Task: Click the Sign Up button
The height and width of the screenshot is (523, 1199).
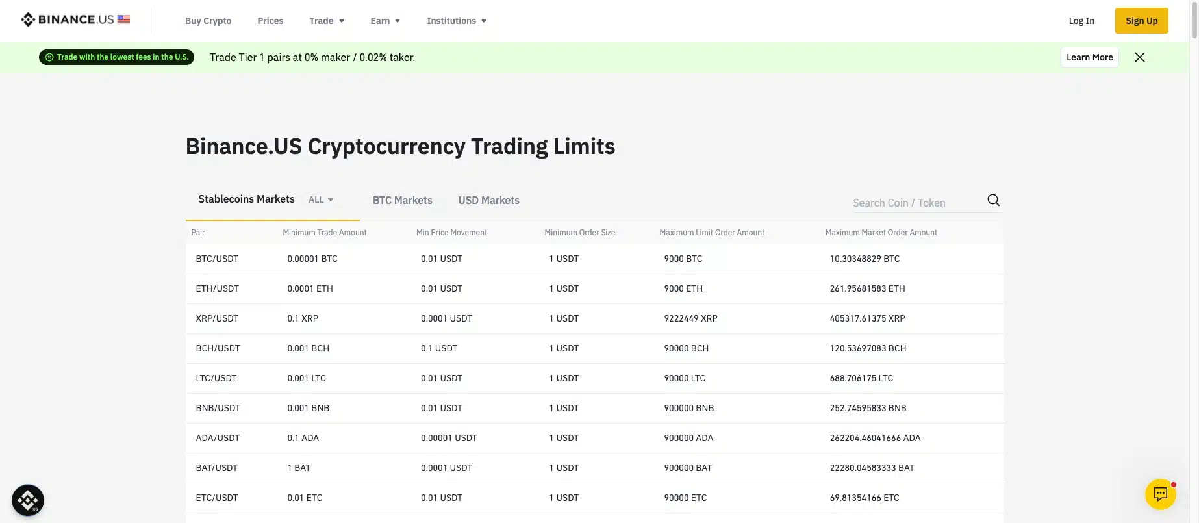Action: tap(1142, 21)
